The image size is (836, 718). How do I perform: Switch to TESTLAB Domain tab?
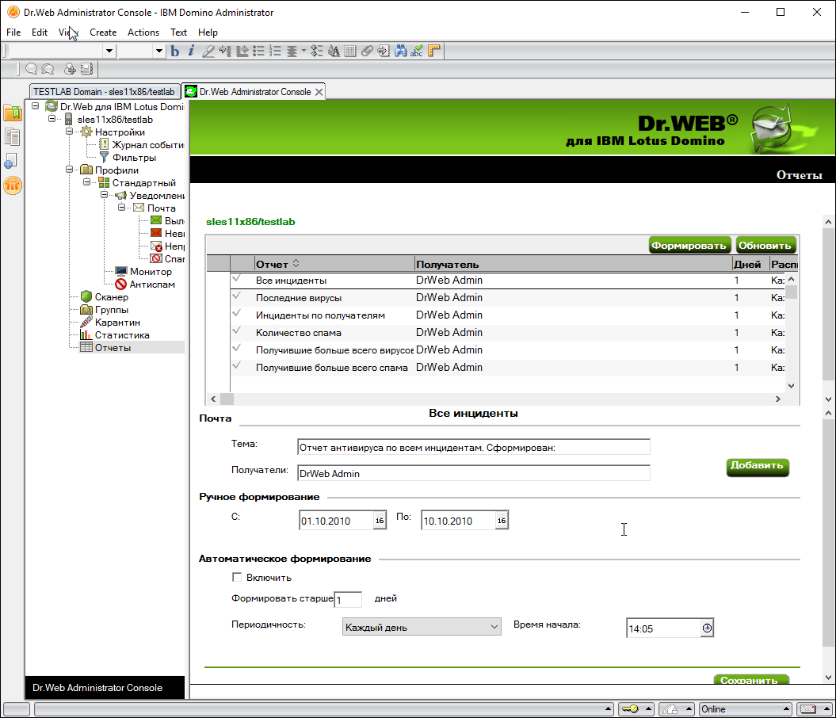tap(105, 92)
